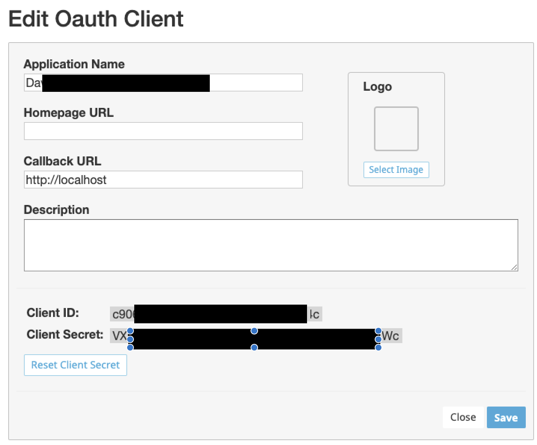Click the Callback URL field containing http://localhost
This screenshot has height=445, width=537.
tap(163, 180)
